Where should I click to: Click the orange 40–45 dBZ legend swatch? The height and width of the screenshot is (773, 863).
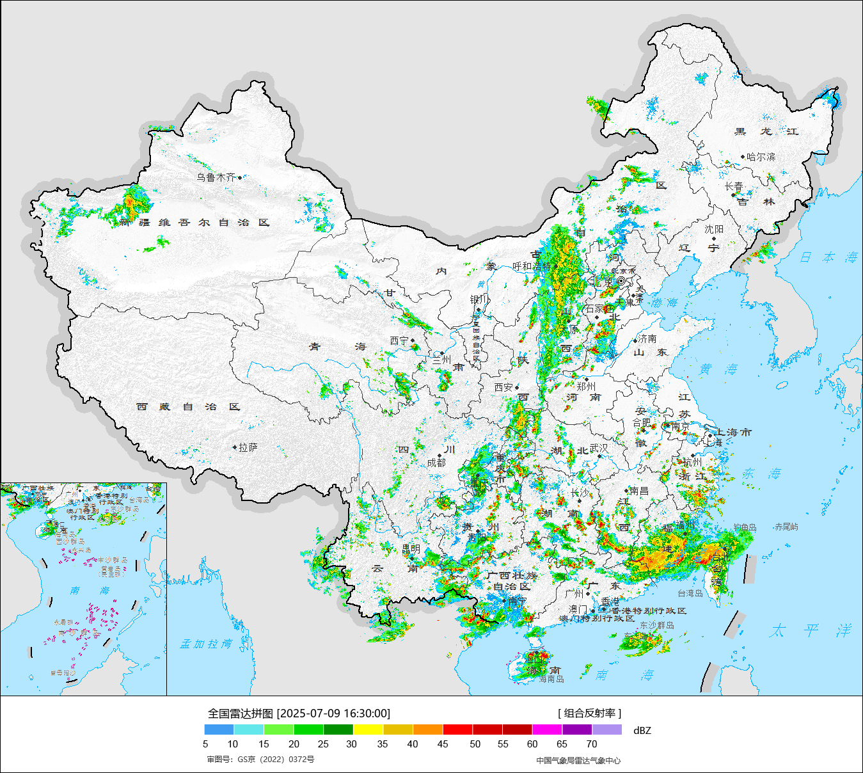coord(427,729)
